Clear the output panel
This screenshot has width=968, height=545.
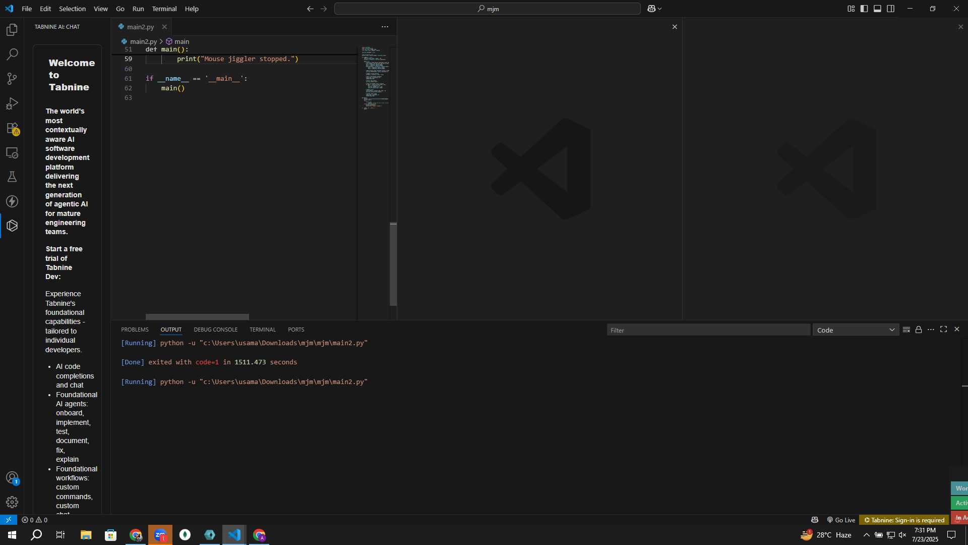point(906,330)
